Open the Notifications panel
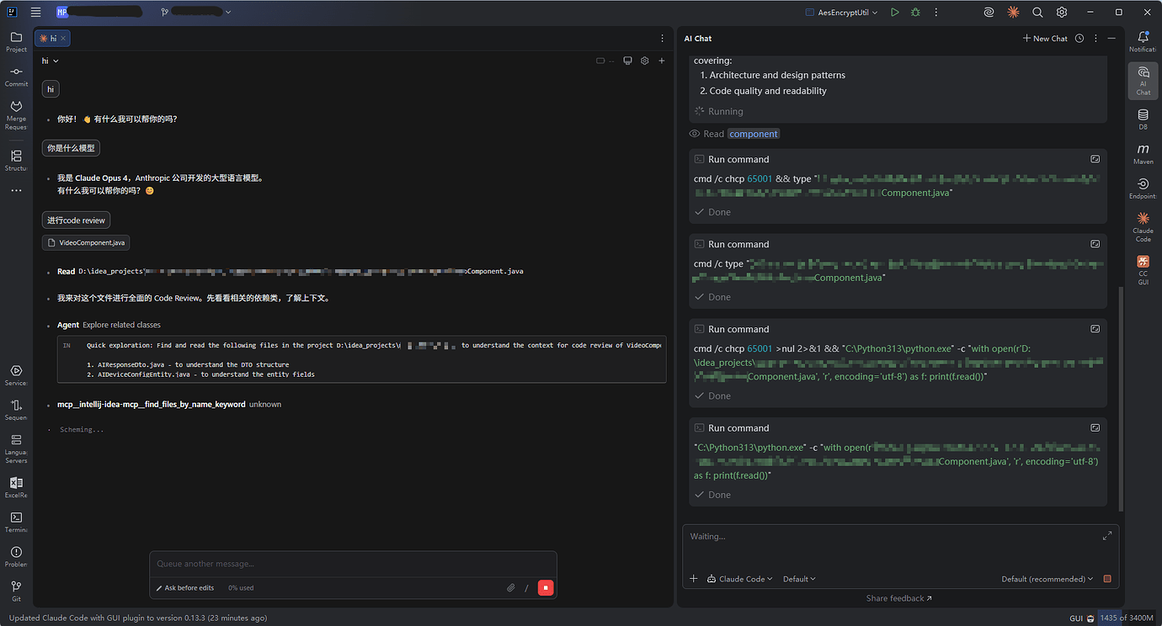Viewport: 1162px width, 626px height. 1143,42
